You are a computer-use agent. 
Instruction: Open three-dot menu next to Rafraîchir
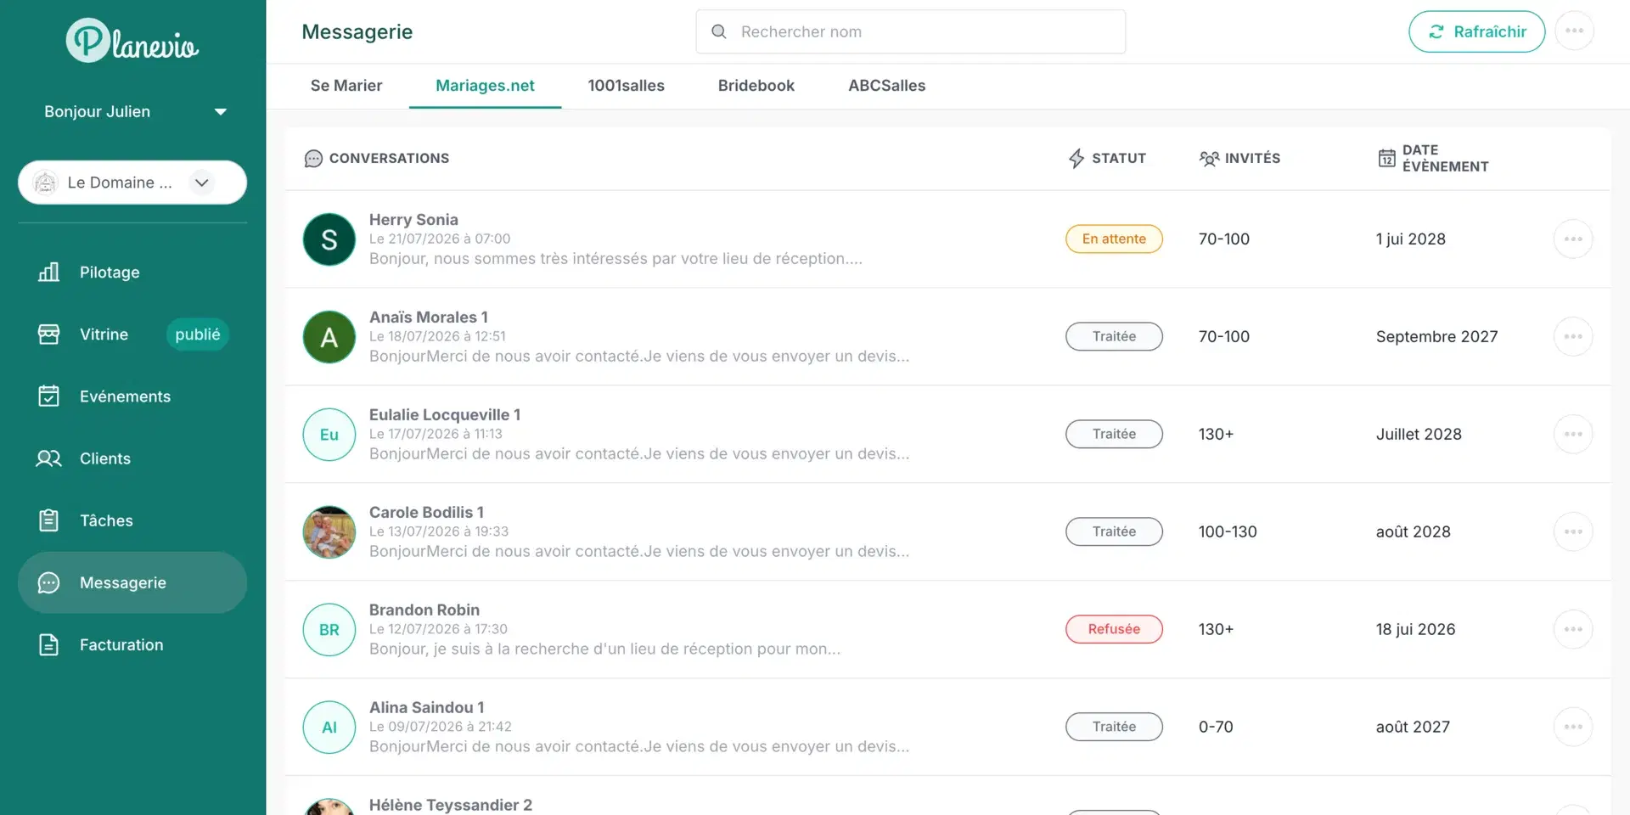click(1574, 31)
